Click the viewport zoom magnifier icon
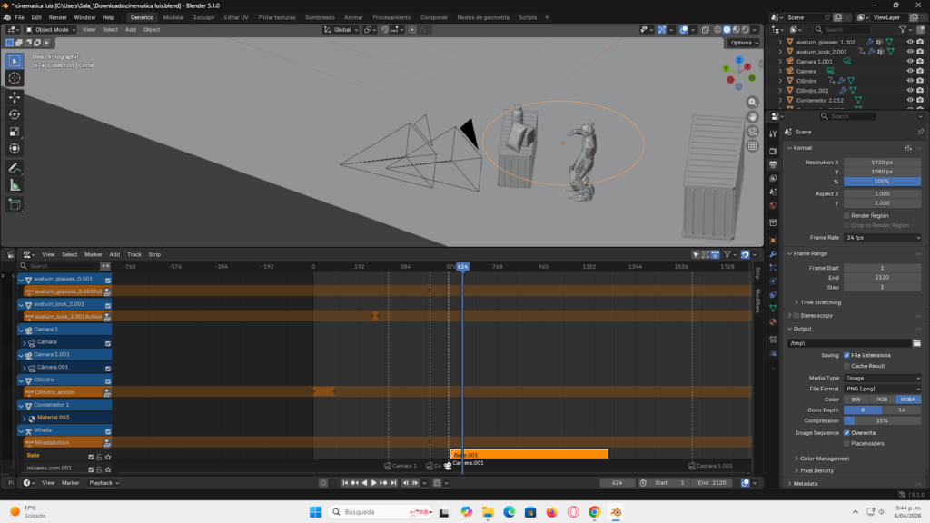Viewport: 930px width, 523px height. coord(753,102)
